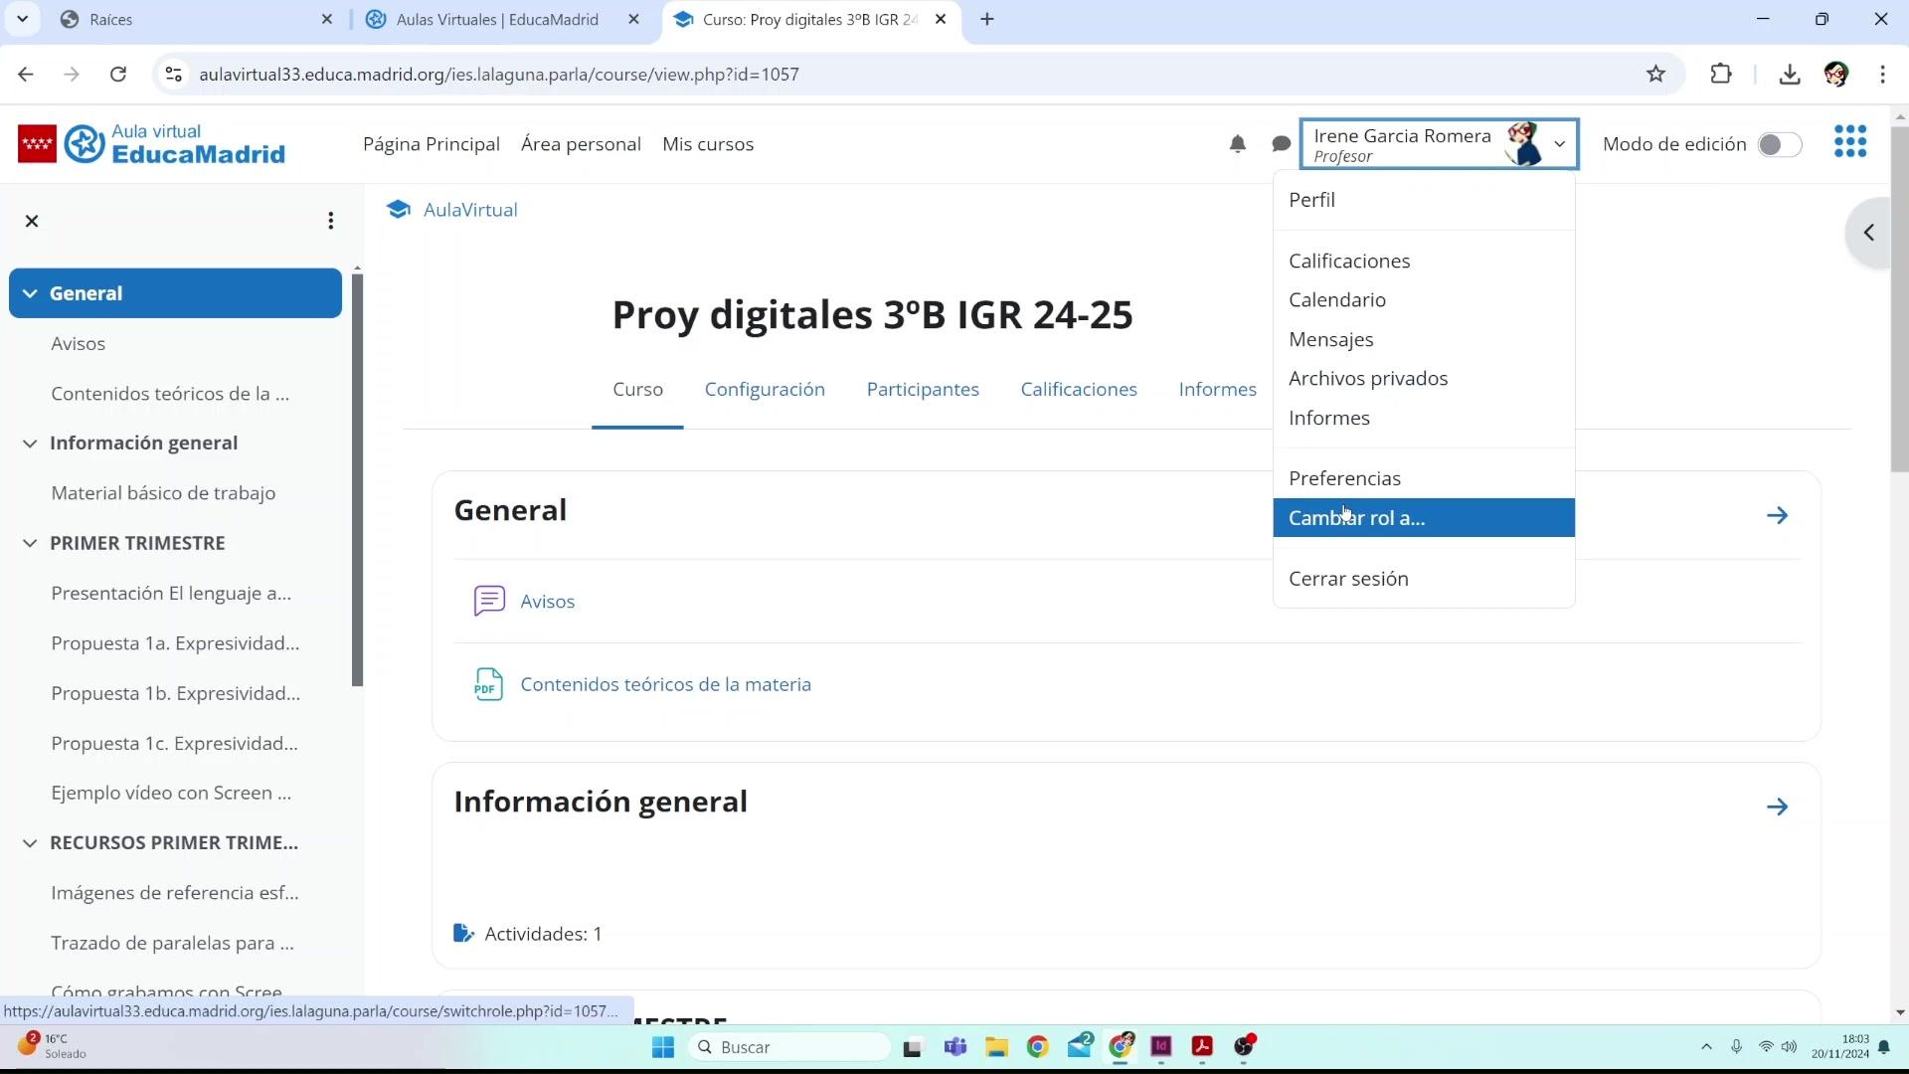This screenshot has width=1909, height=1074.
Task: Choose Cerrar sesión in the user menu
Action: (1348, 579)
